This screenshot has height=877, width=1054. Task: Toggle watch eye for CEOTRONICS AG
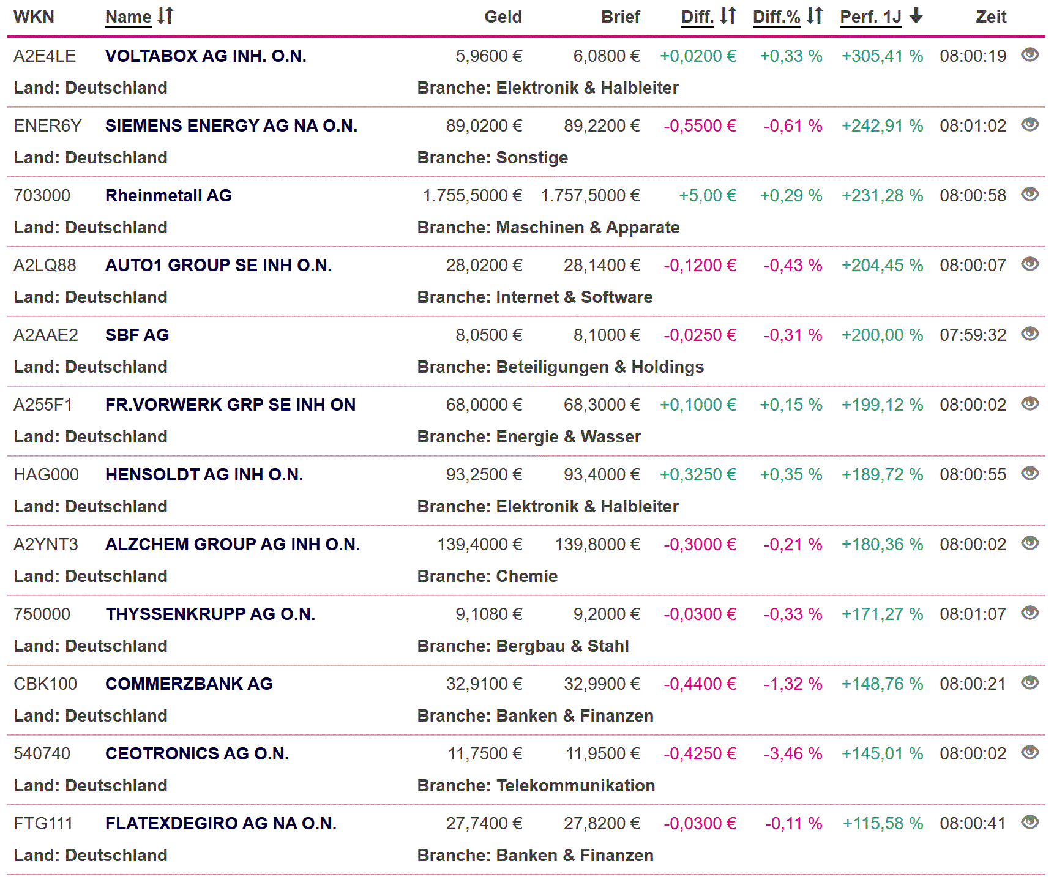coord(1030,753)
